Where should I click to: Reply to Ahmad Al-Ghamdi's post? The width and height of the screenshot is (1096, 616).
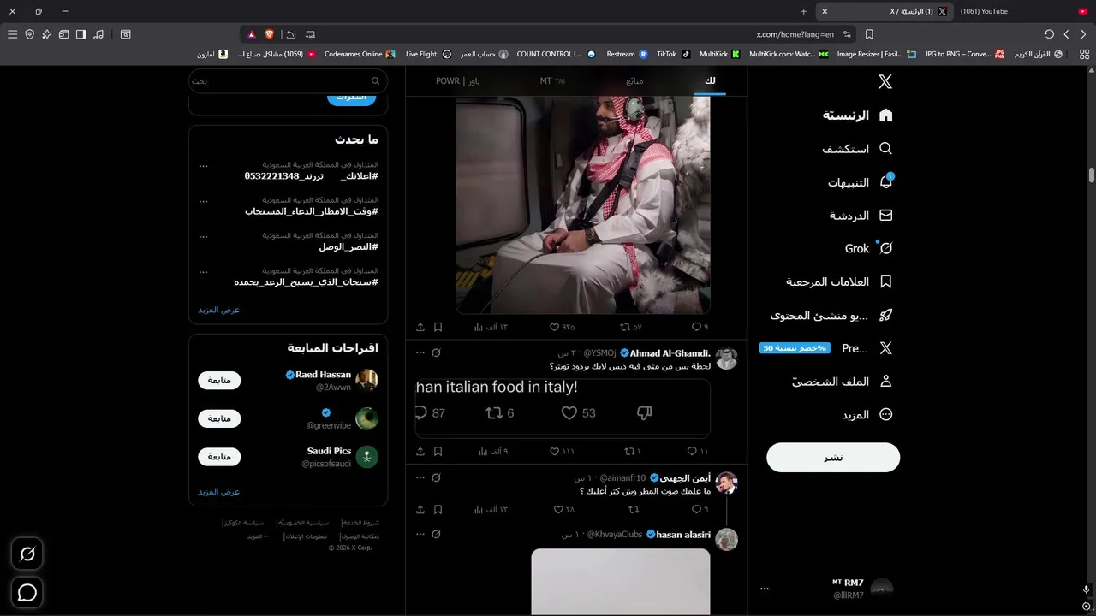tap(698, 451)
